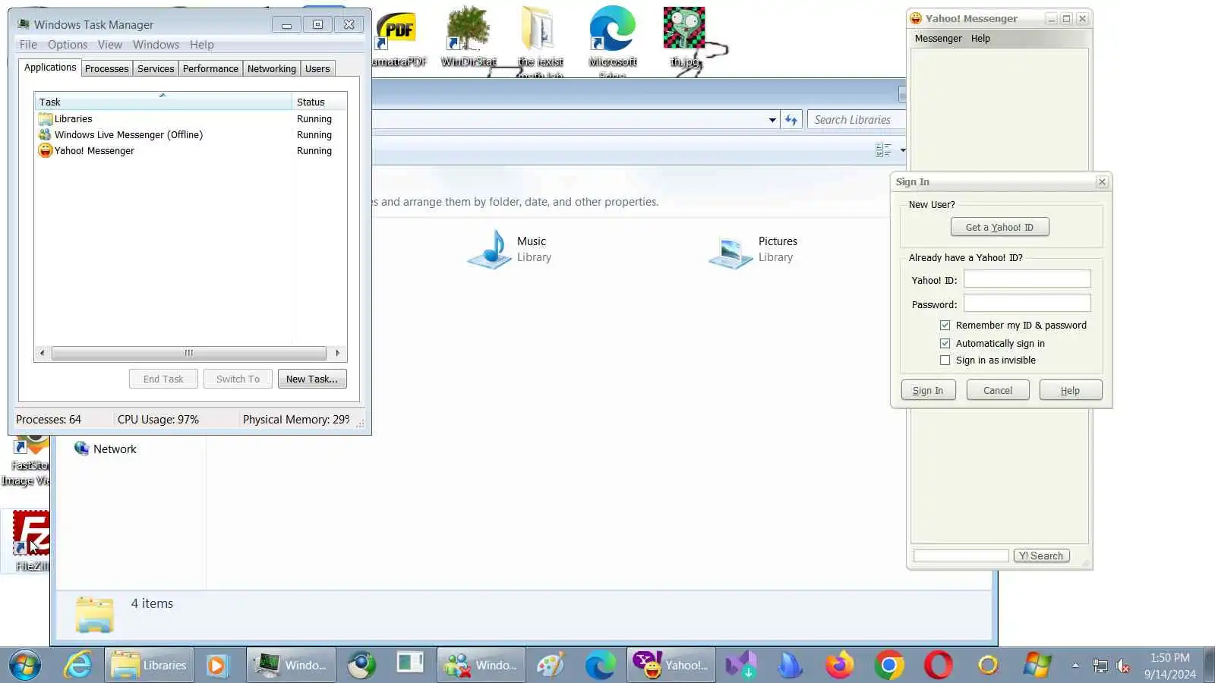Click the refresh arrows beside the address bar
This screenshot has width=1215, height=683.
(x=791, y=120)
